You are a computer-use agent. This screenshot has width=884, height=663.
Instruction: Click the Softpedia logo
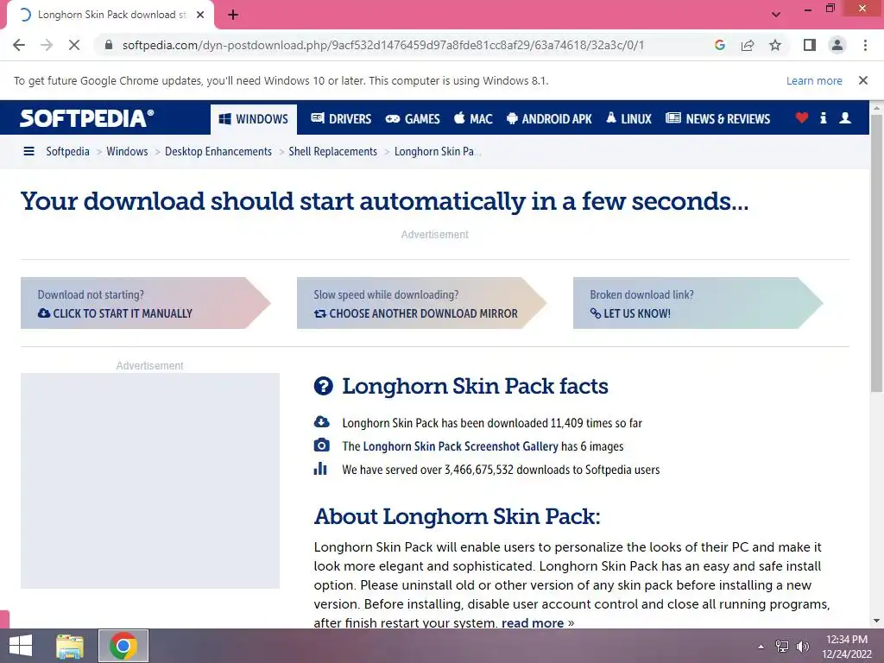[x=86, y=118]
